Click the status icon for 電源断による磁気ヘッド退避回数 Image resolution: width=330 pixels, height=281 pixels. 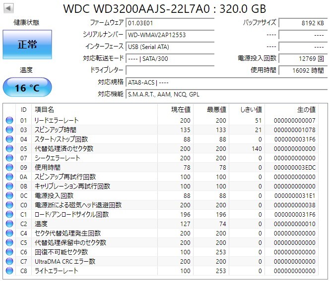pos(9,205)
